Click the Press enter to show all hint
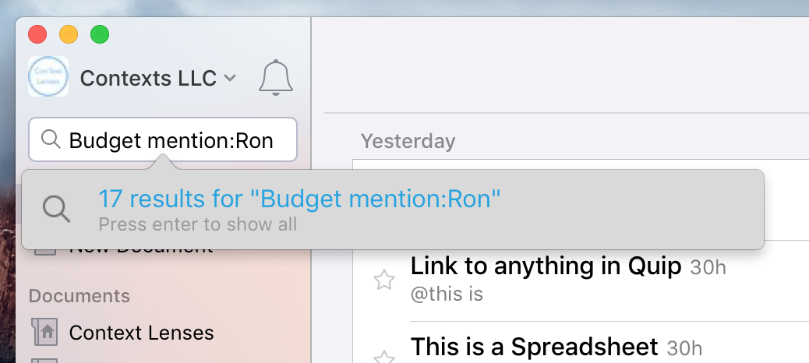 198,224
